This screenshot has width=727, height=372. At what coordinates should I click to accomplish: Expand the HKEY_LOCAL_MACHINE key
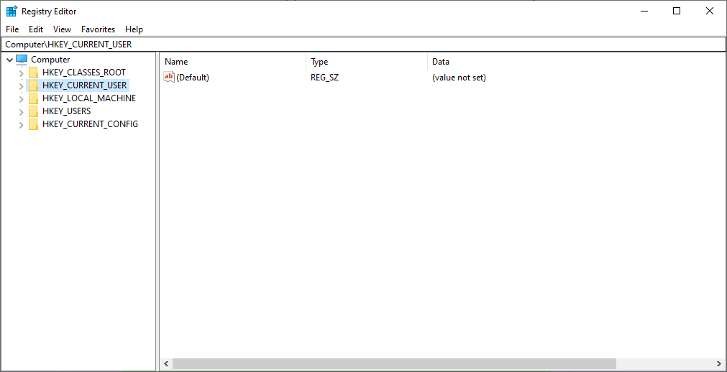pyautogui.click(x=21, y=98)
